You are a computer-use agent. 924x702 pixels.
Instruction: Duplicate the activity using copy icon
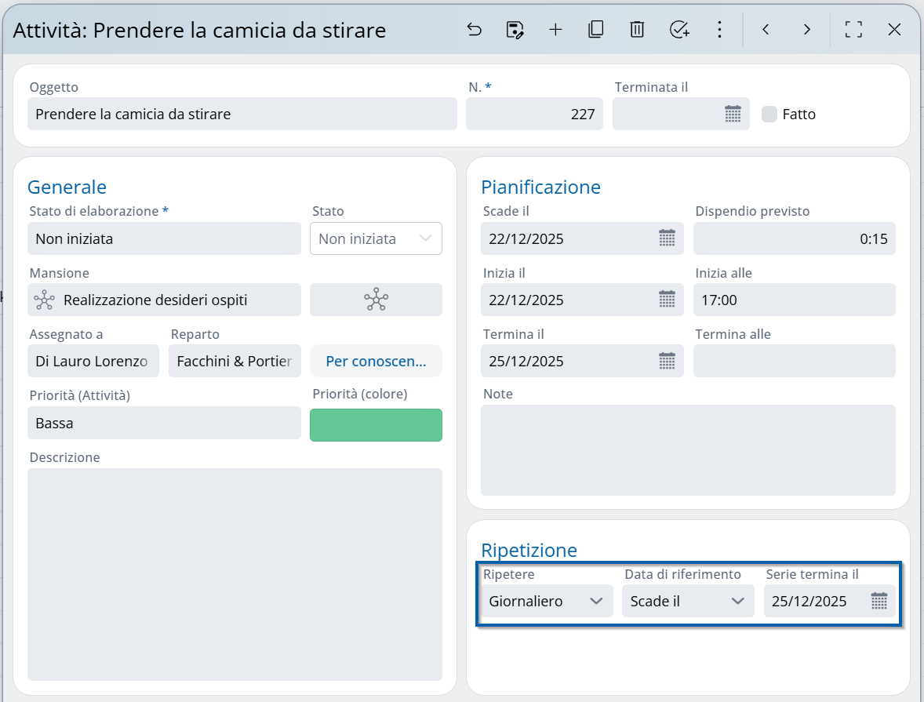point(596,30)
